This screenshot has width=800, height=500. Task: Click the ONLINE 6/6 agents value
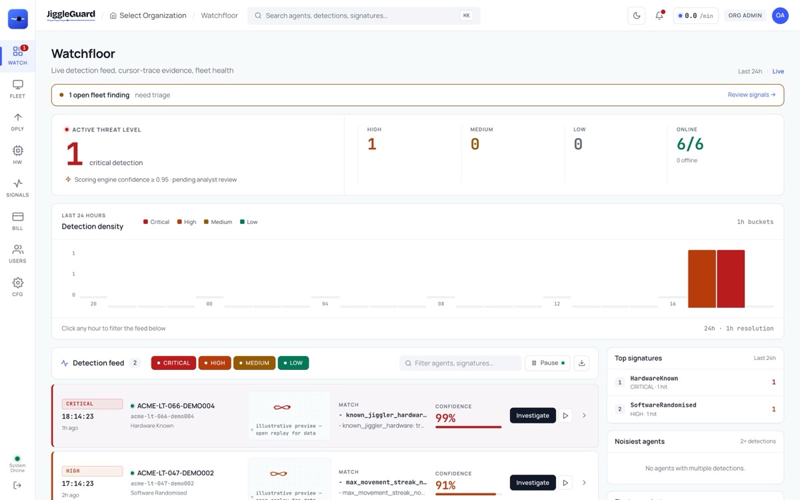point(690,144)
